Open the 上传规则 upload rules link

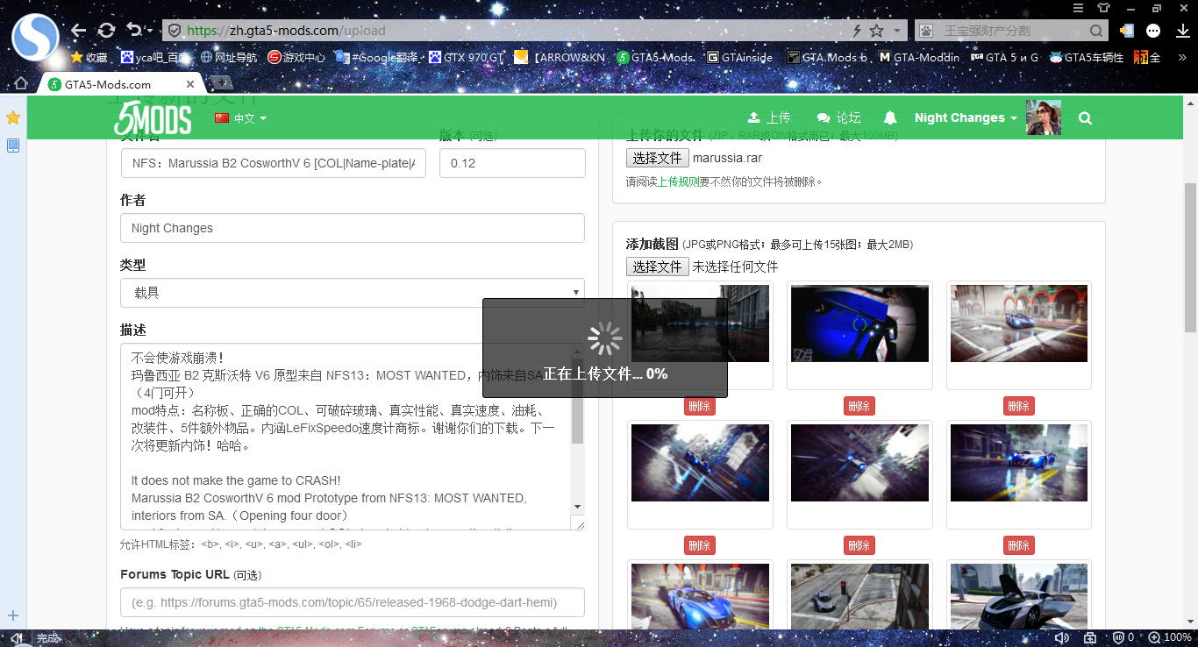pos(679,182)
